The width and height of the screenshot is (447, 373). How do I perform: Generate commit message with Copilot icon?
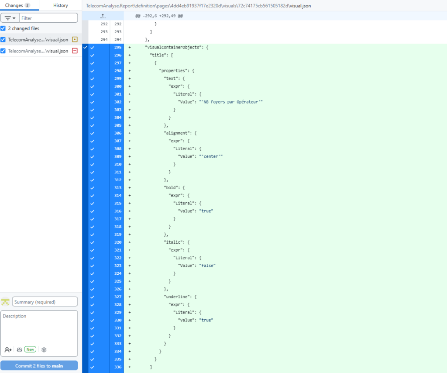[19, 349]
